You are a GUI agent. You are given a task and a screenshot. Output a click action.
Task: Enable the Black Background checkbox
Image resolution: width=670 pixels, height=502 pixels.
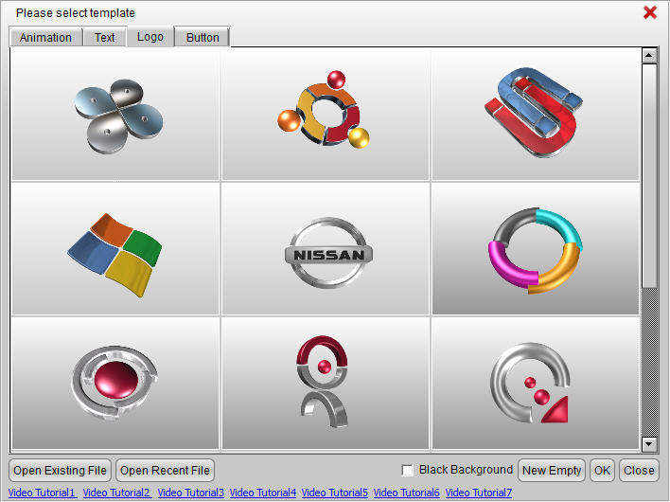pyautogui.click(x=407, y=471)
